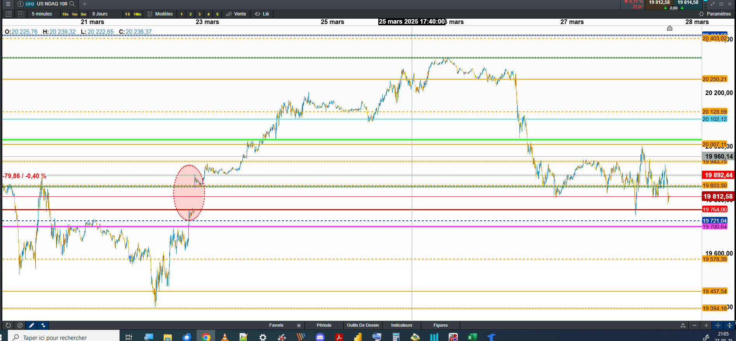
Task: Select the red dotted ellipse drawing
Action: tap(189, 193)
